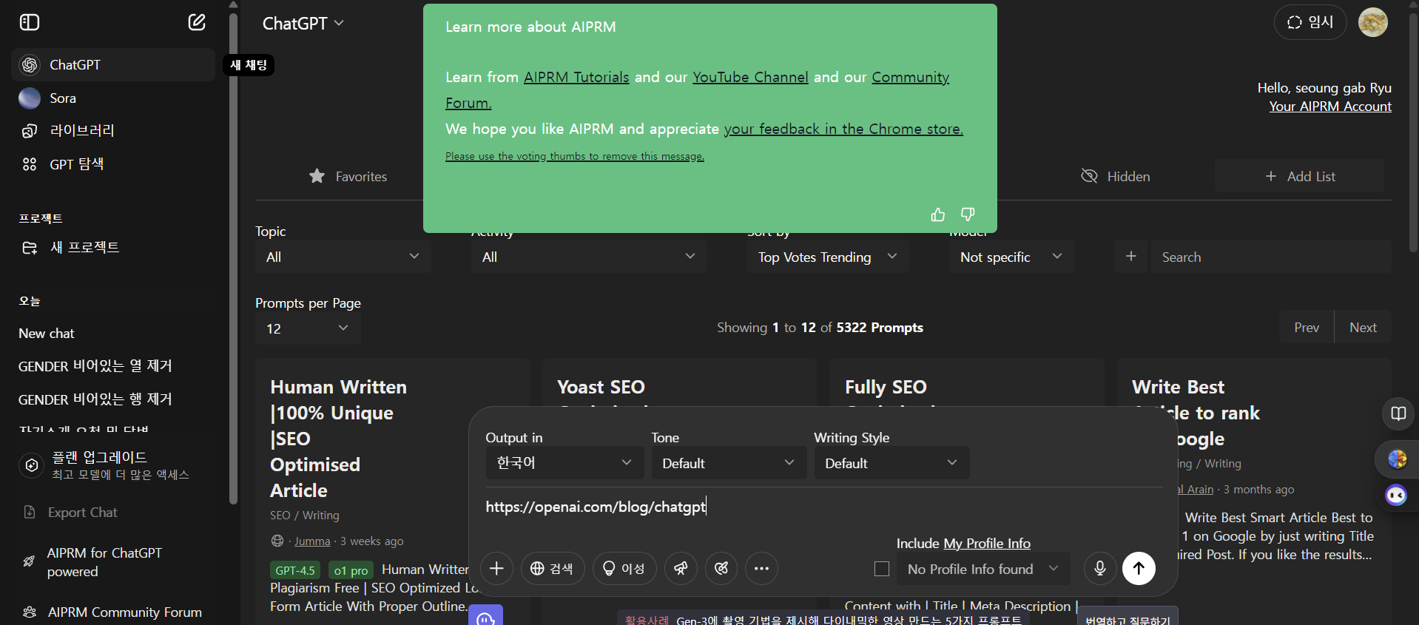Click the book icon on right edge
Image resolution: width=1419 pixels, height=625 pixels.
pyautogui.click(x=1398, y=413)
